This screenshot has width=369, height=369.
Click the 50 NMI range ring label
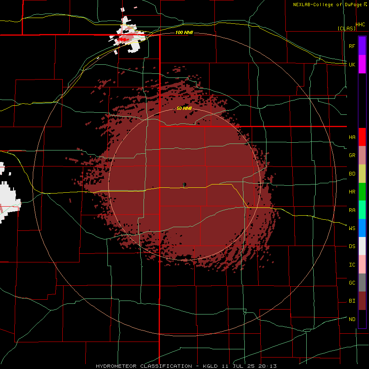(184, 108)
